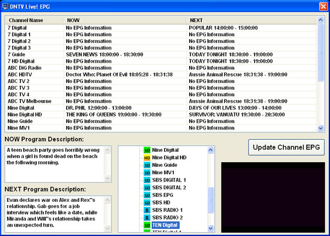Select TEN Digital in the channel tree
The image size is (330, 236).
pos(166,225)
